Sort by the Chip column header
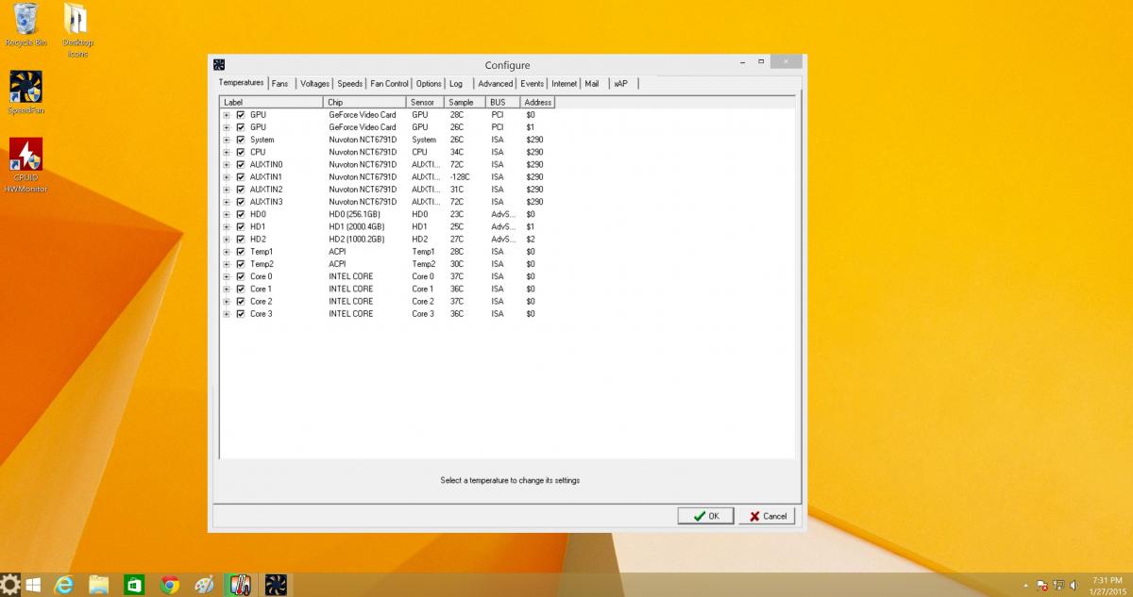Viewport: 1133px width, 597px height. pyautogui.click(x=364, y=102)
